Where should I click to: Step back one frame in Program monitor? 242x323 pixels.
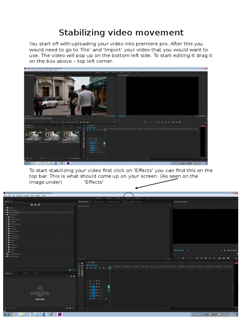point(201,258)
